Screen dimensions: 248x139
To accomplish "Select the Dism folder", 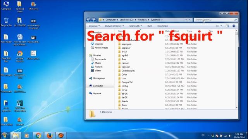I will click(124, 105).
